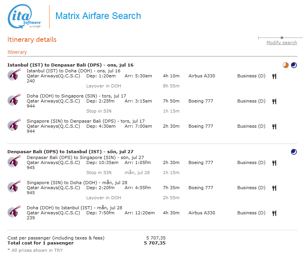Select the Itinerary section heading
Viewport: 303px width, 253px height.
[17, 52]
